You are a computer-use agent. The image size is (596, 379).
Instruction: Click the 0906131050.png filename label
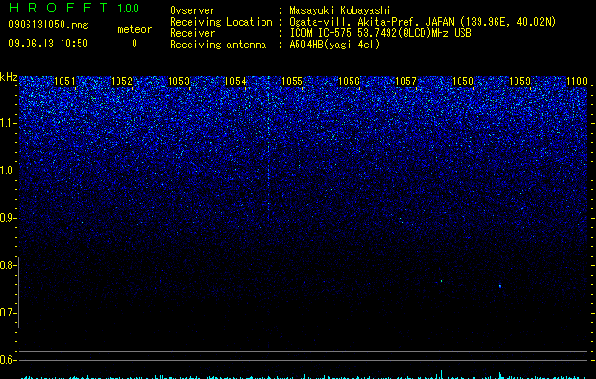click(48, 25)
